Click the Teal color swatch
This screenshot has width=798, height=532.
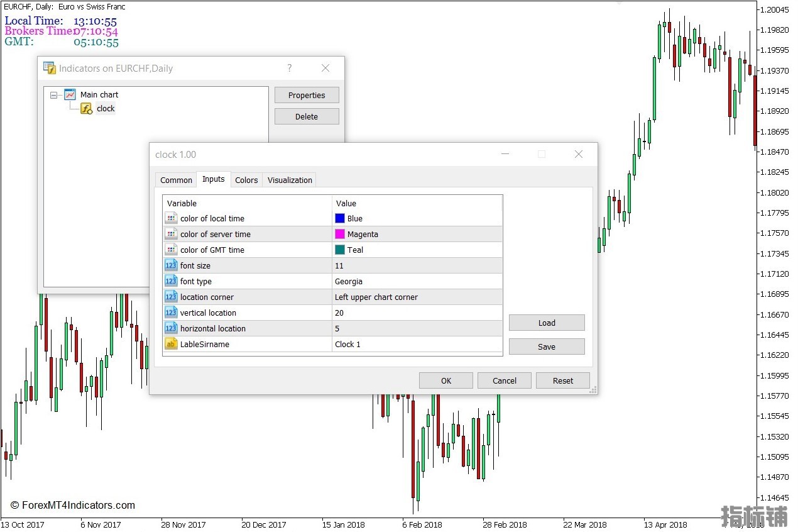click(x=340, y=250)
